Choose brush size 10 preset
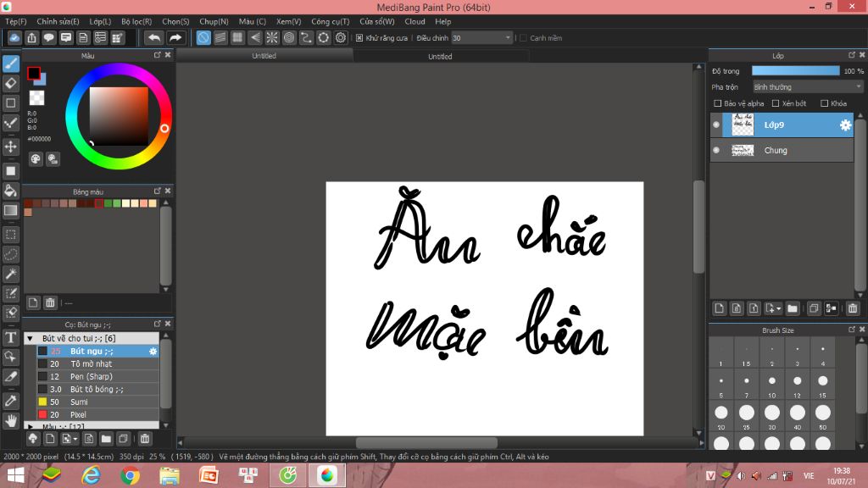 [x=771, y=385]
